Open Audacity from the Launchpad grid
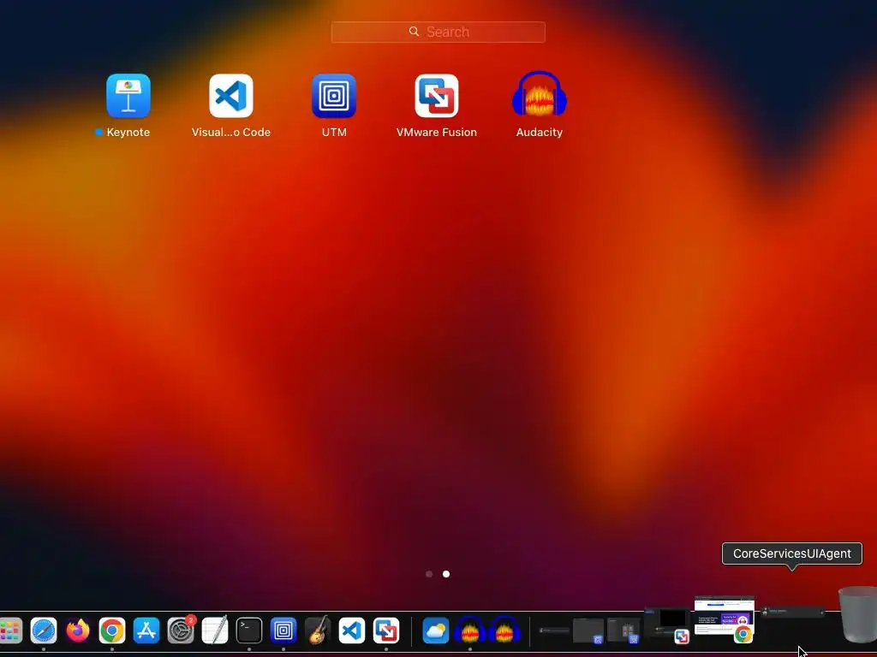 [540, 94]
